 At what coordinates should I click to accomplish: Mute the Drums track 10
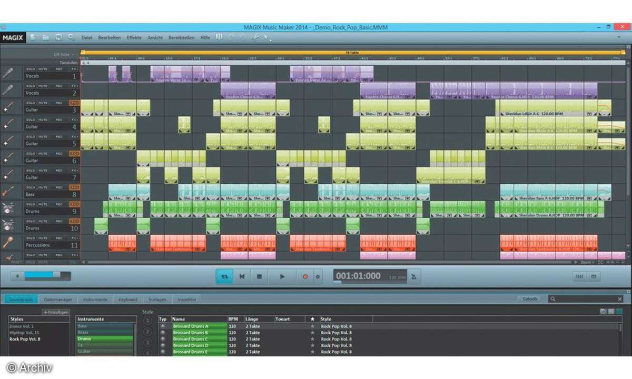click(43, 221)
